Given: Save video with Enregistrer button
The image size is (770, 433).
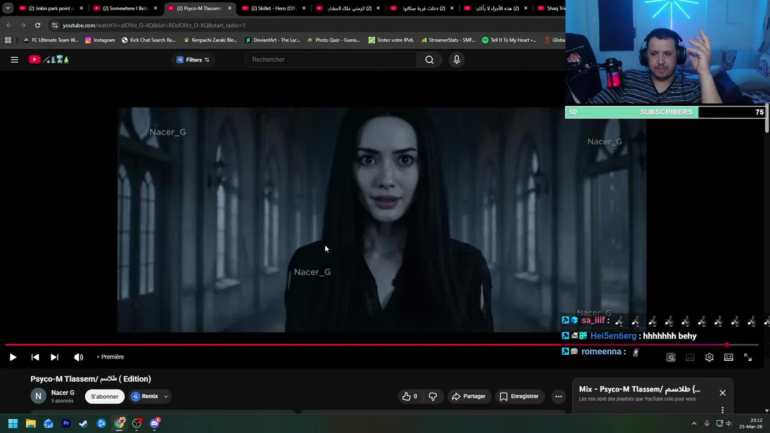Looking at the screenshot, I should (519, 396).
